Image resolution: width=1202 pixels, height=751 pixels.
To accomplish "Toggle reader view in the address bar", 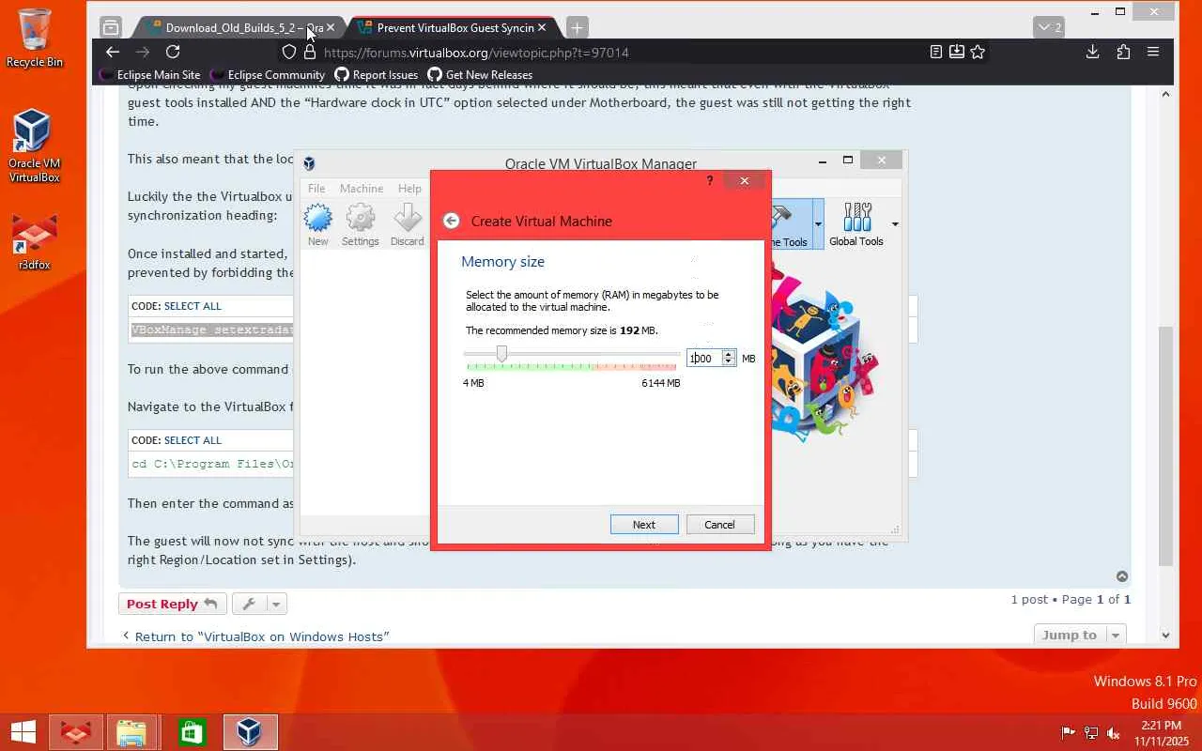I will point(936,53).
